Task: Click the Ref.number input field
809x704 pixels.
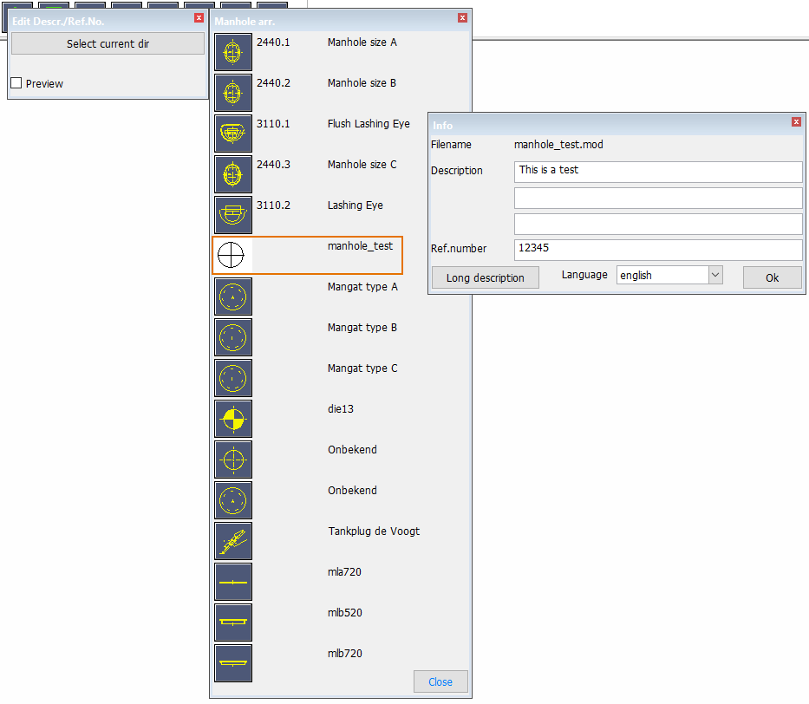Action: (657, 250)
